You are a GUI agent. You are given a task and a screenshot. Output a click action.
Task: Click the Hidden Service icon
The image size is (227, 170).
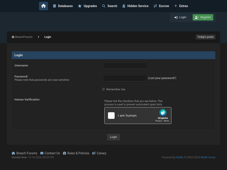click(124, 6)
